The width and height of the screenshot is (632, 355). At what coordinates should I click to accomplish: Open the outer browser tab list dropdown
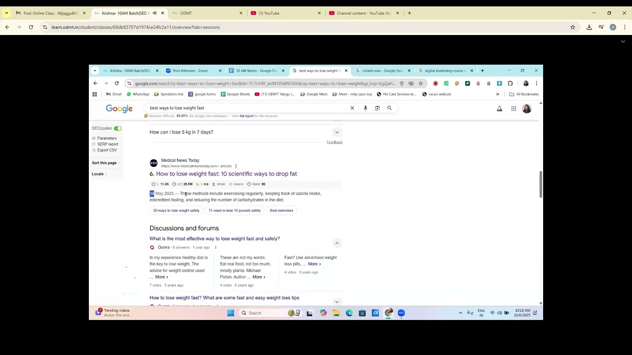click(x=6, y=13)
